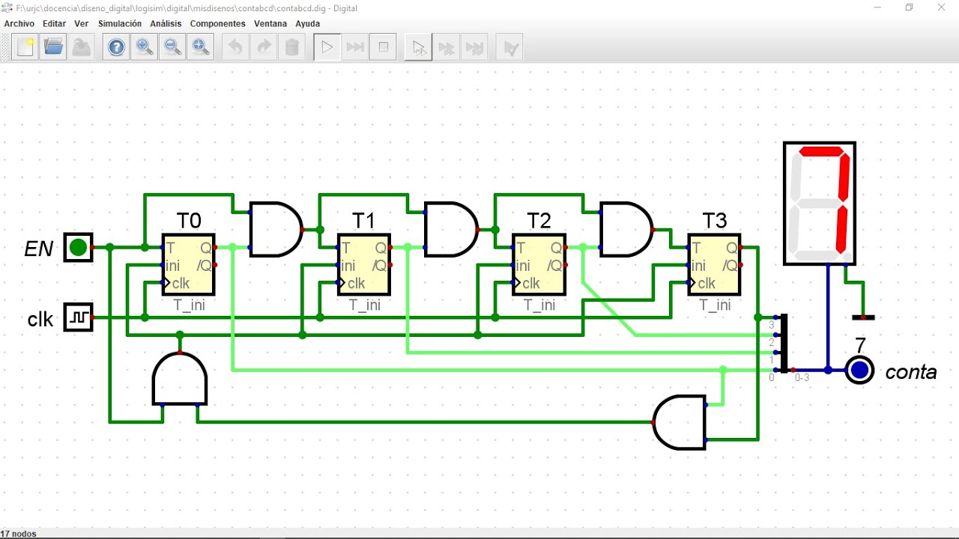The width and height of the screenshot is (959, 539).
Task: Run to break fast-forward icon
Action: click(x=355, y=47)
